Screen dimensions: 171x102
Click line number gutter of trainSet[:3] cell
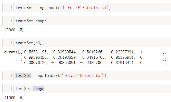[x=11, y=43]
